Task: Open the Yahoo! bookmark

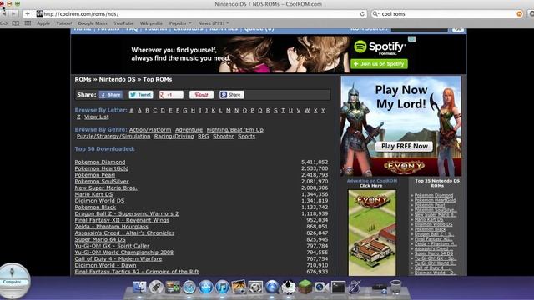Action: click(x=64, y=23)
